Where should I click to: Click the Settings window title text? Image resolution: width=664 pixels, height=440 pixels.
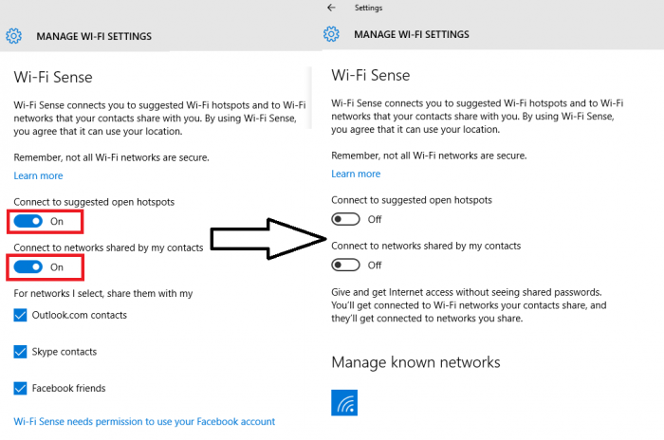[369, 7]
